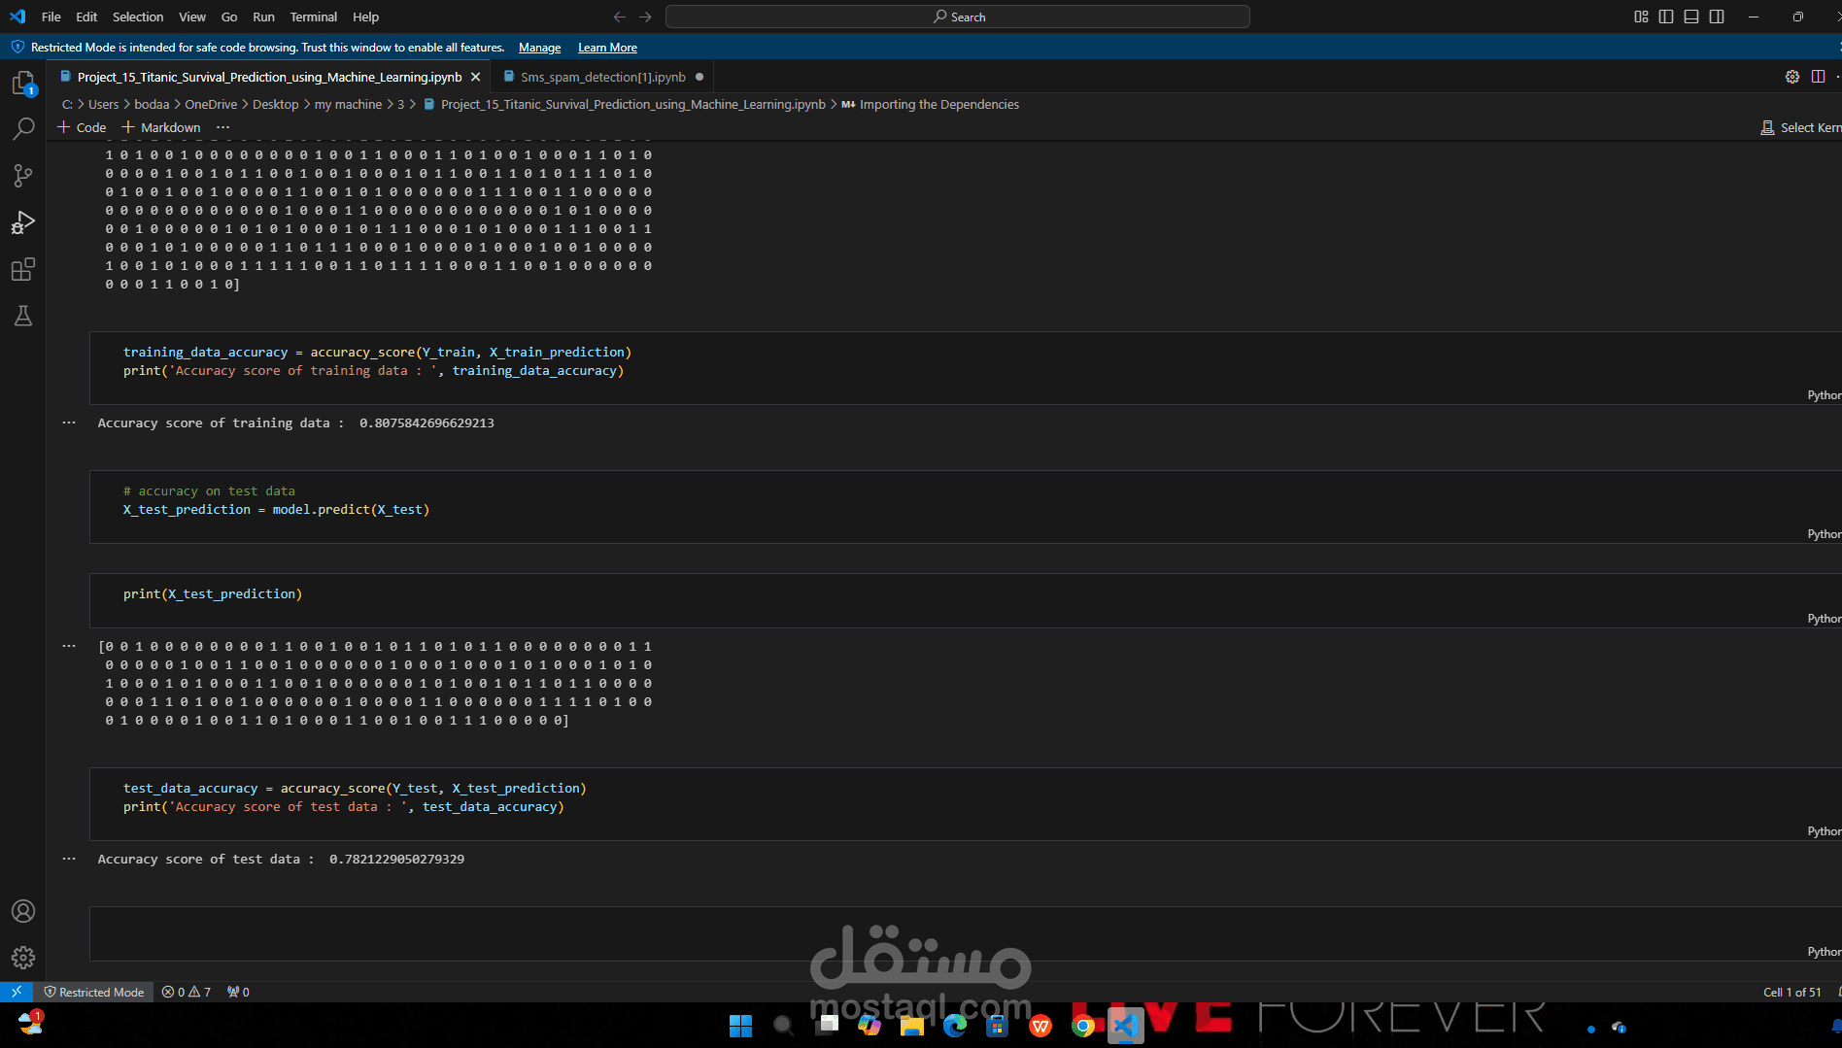
Task: Open the Customize Layout icon
Action: point(1641,17)
